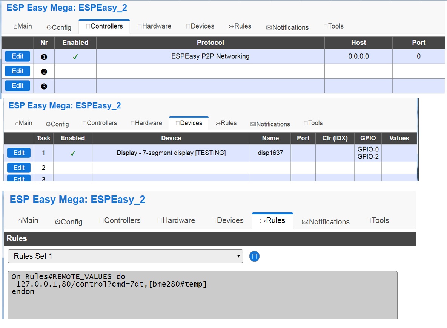Image resolution: width=447 pixels, height=328 pixels.
Task: Click Edit for empty controller number 3
Action: point(18,86)
